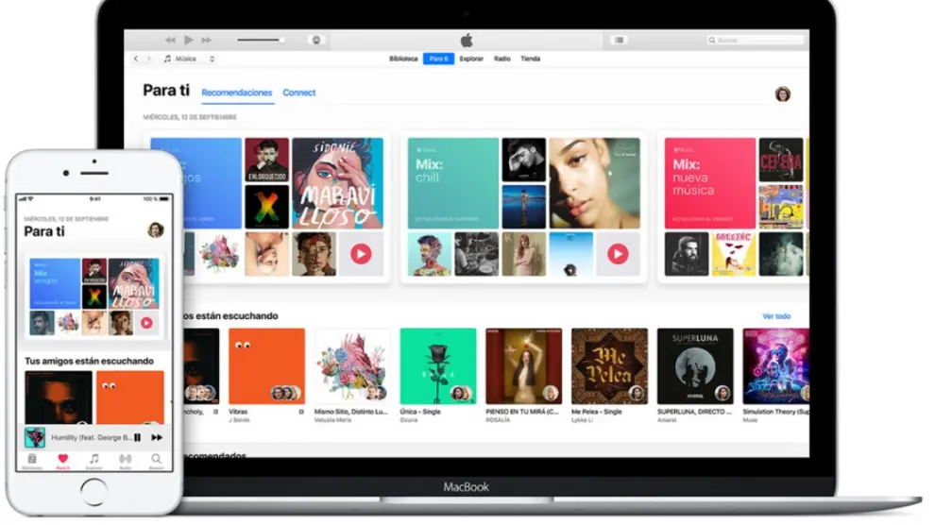Open the Up Next list icon

pyautogui.click(x=619, y=40)
